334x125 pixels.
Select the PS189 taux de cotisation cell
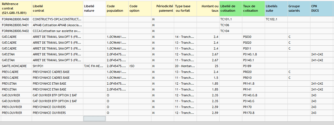click(254, 66)
